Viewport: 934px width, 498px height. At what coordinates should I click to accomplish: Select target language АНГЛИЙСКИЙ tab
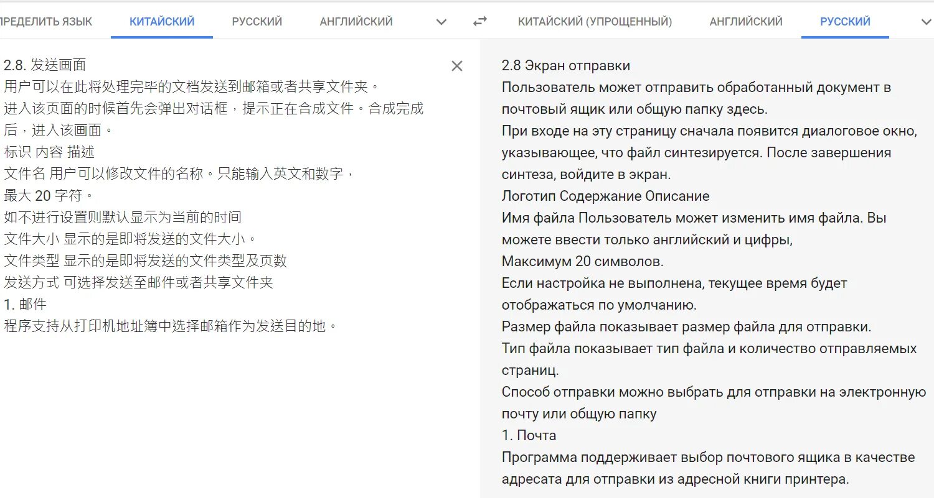point(746,22)
